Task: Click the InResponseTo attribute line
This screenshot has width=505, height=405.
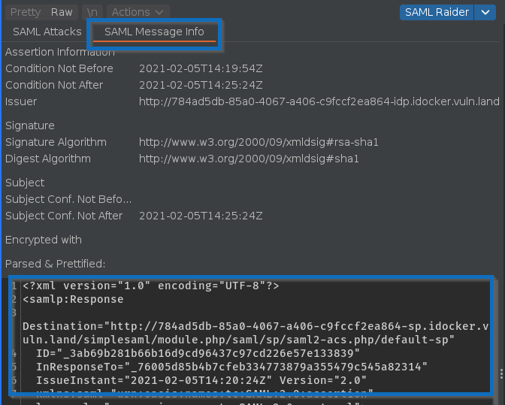Action: tap(231, 367)
